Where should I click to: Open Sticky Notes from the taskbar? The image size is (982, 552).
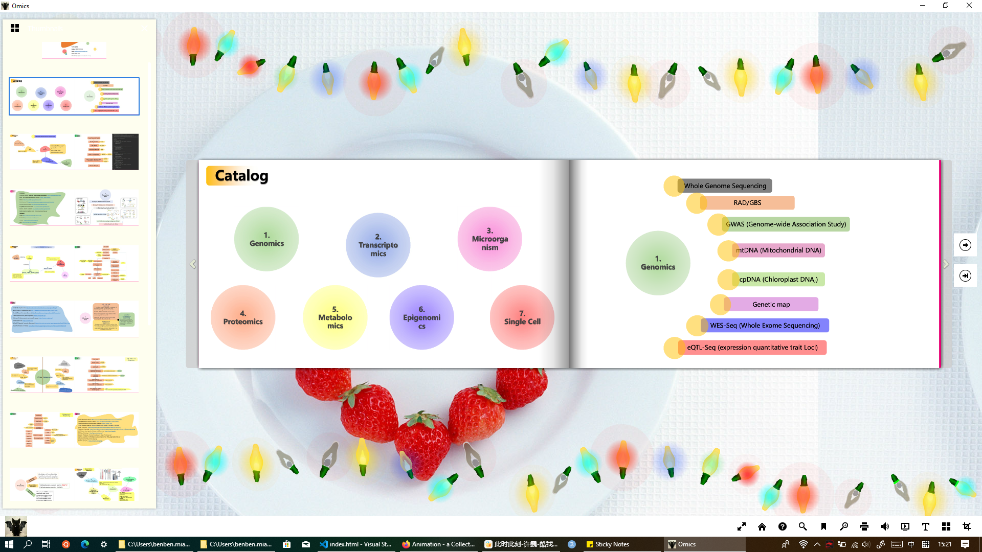tap(608, 544)
